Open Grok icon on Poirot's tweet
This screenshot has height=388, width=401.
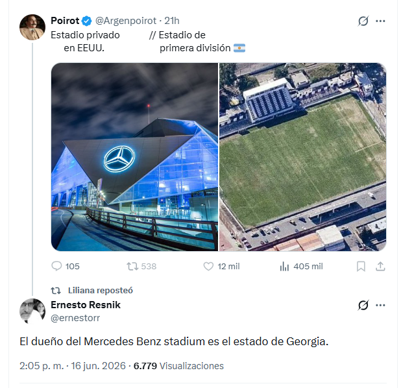click(363, 21)
